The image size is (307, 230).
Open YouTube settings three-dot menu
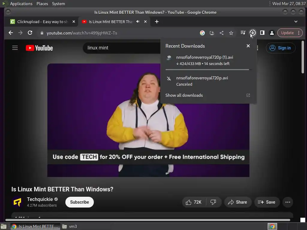(x=258, y=48)
